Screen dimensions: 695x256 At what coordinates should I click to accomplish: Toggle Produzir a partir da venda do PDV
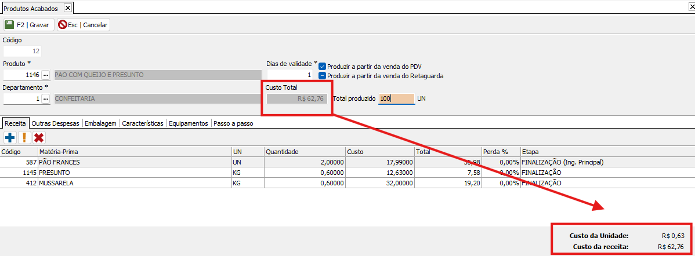point(323,67)
